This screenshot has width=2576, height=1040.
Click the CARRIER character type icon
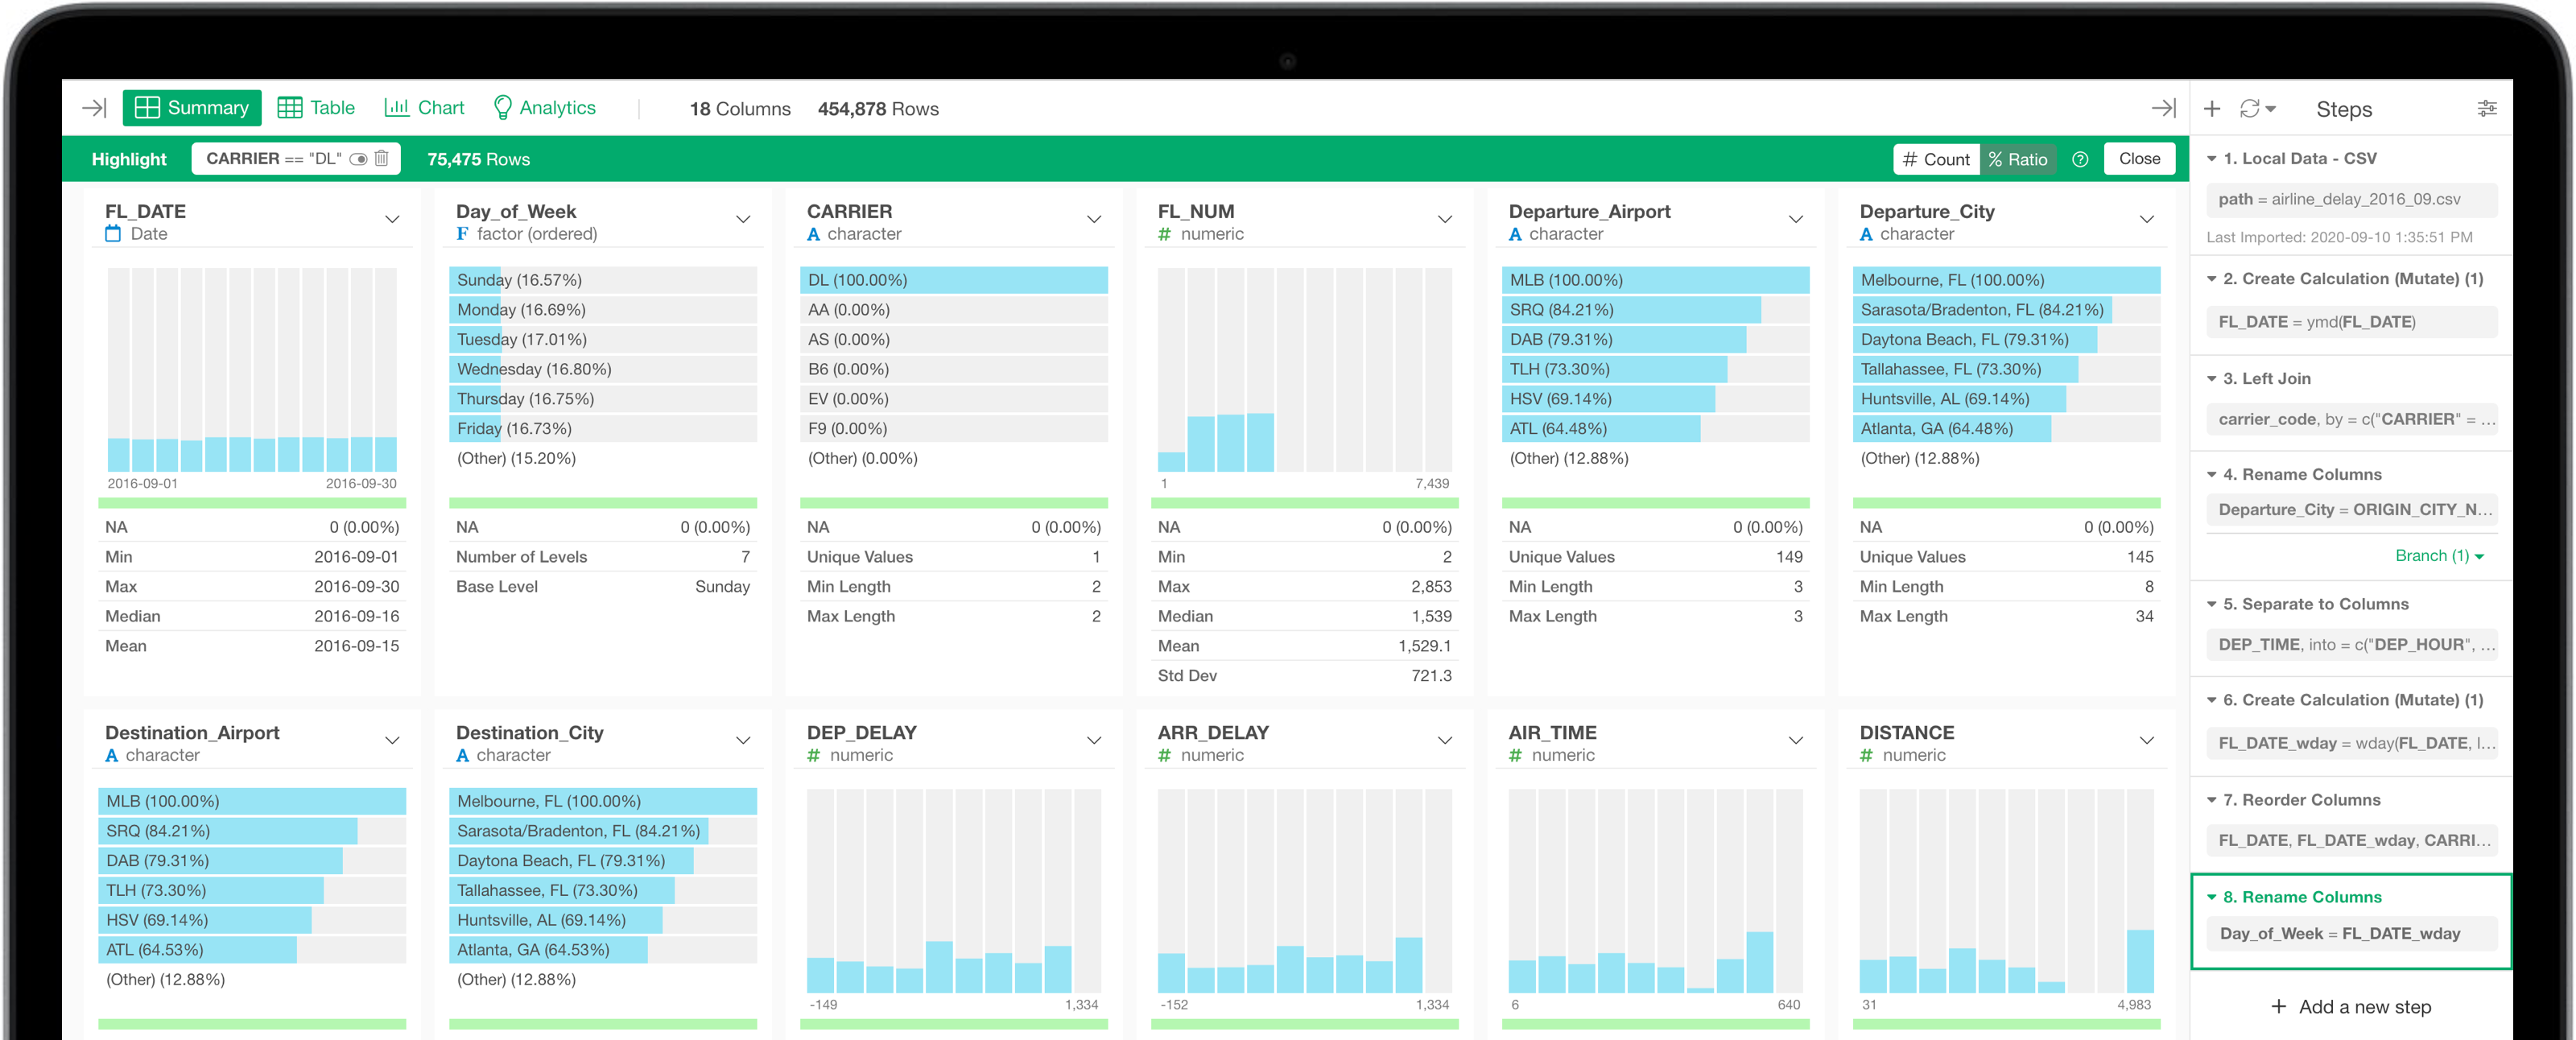click(813, 234)
